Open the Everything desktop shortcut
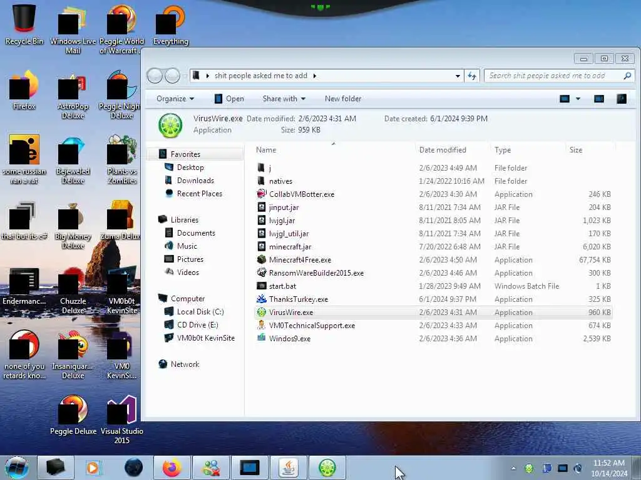The image size is (641, 480). click(170, 24)
